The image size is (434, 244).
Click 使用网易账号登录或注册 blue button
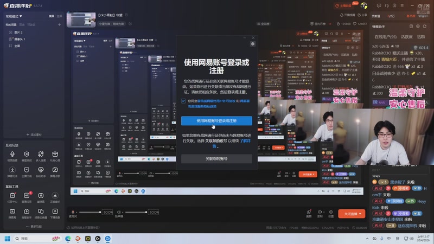click(216, 121)
